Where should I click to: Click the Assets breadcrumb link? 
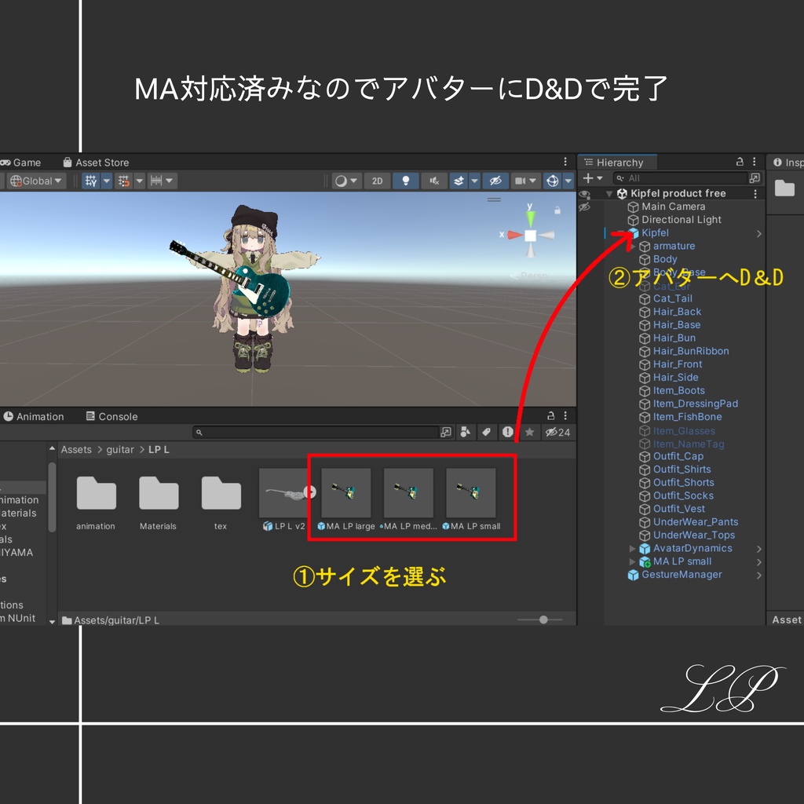pos(76,449)
